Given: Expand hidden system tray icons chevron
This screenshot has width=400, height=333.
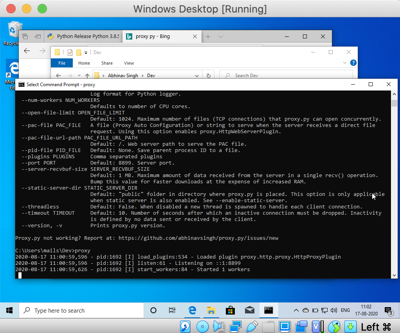Looking at the screenshot, I should click(296, 310).
